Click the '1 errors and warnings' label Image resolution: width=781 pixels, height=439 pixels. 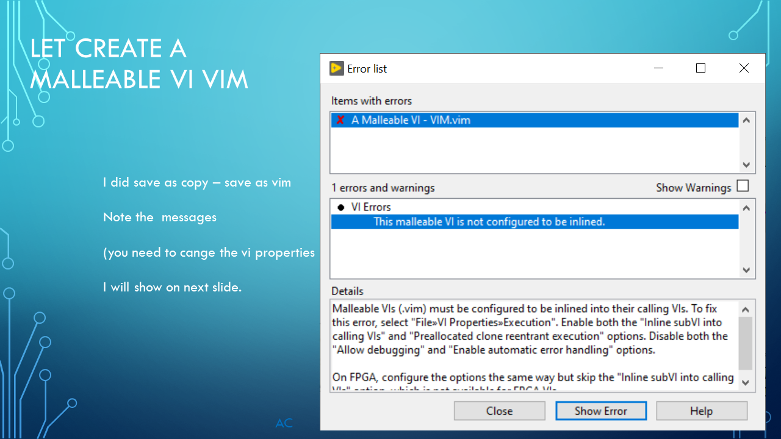tap(383, 188)
